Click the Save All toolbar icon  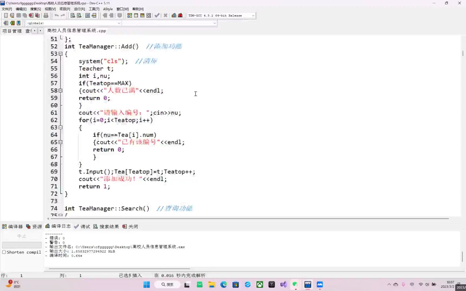[25, 15]
